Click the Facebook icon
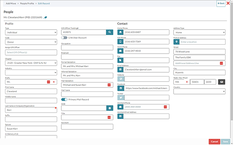The image size is (233, 145). [x=121, y=88]
